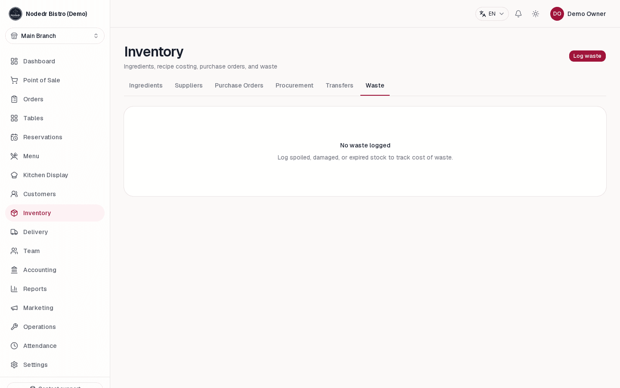Expand the Main Branch selector
This screenshot has width=620, height=388.
coord(55,36)
